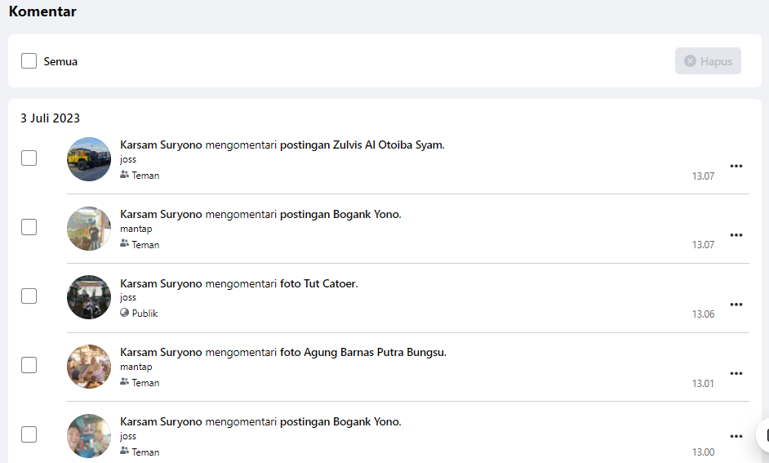Screen dimensions: 769x463
Task: Click the Publik globe icon on Tut Catoer comment
Action: (125, 313)
